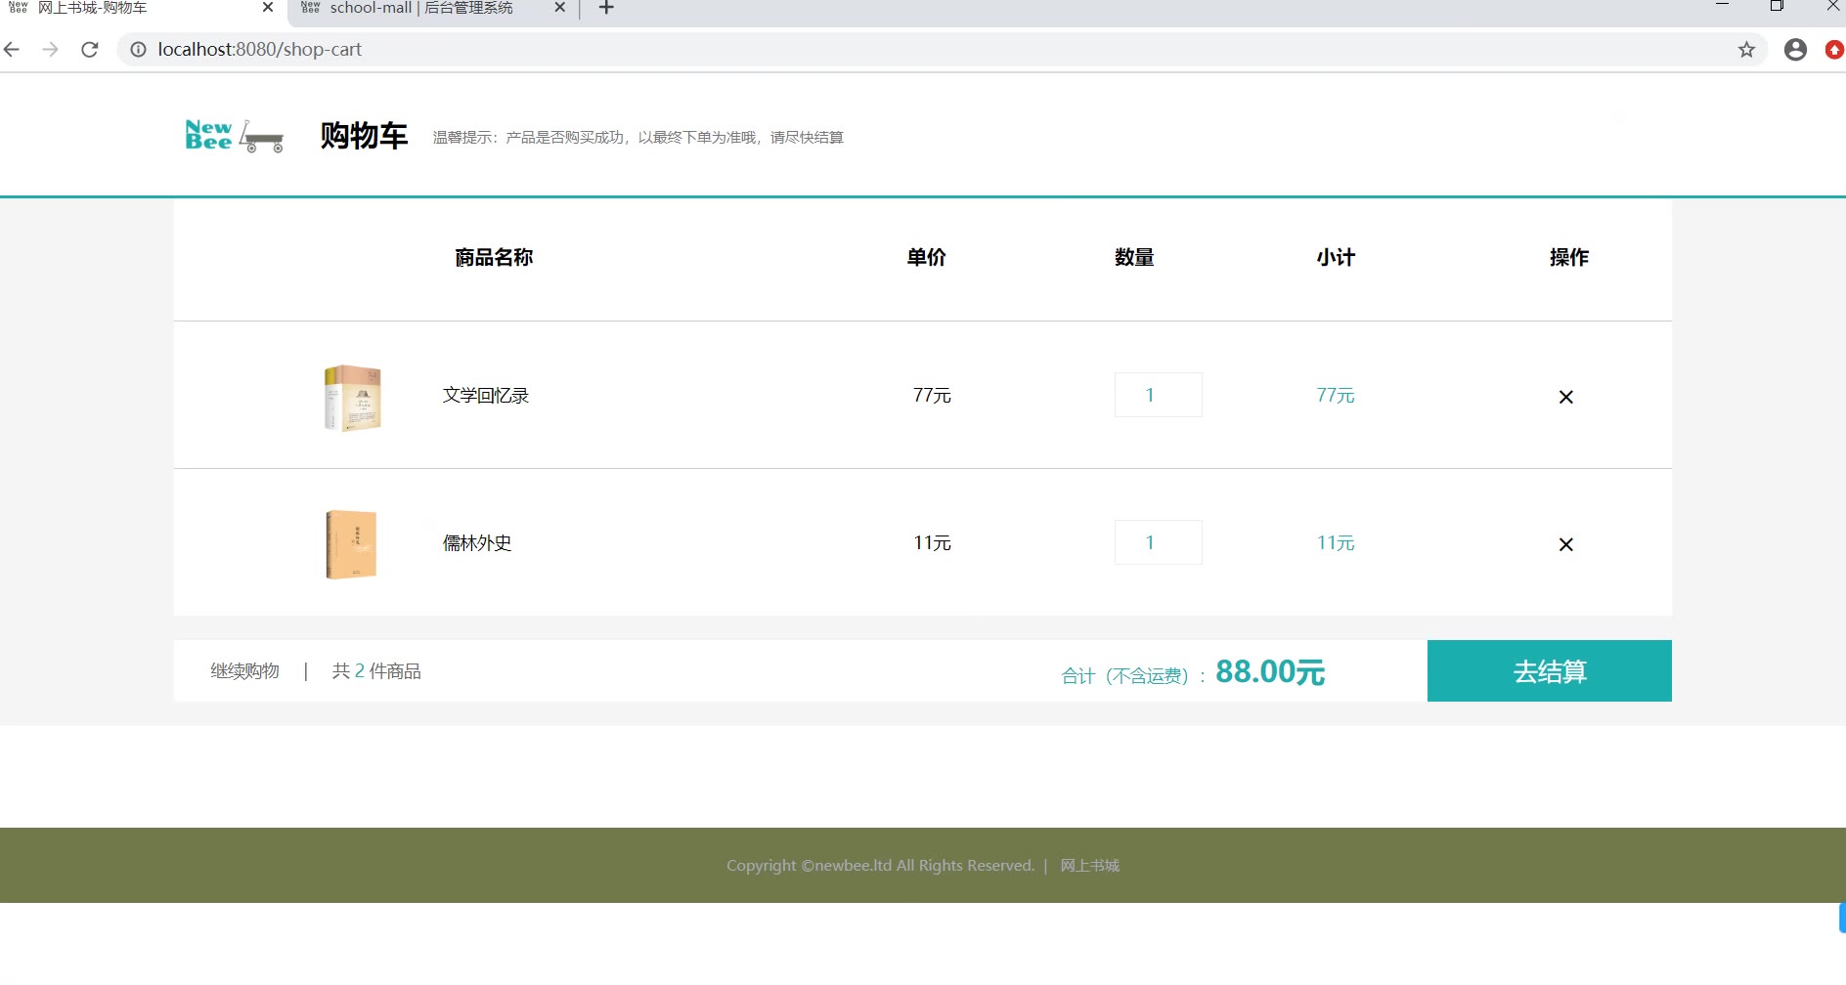This screenshot has width=1846, height=985.
Task: Open the 文学回忆录 book cover thumbnail
Action: [x=352, y=397]
